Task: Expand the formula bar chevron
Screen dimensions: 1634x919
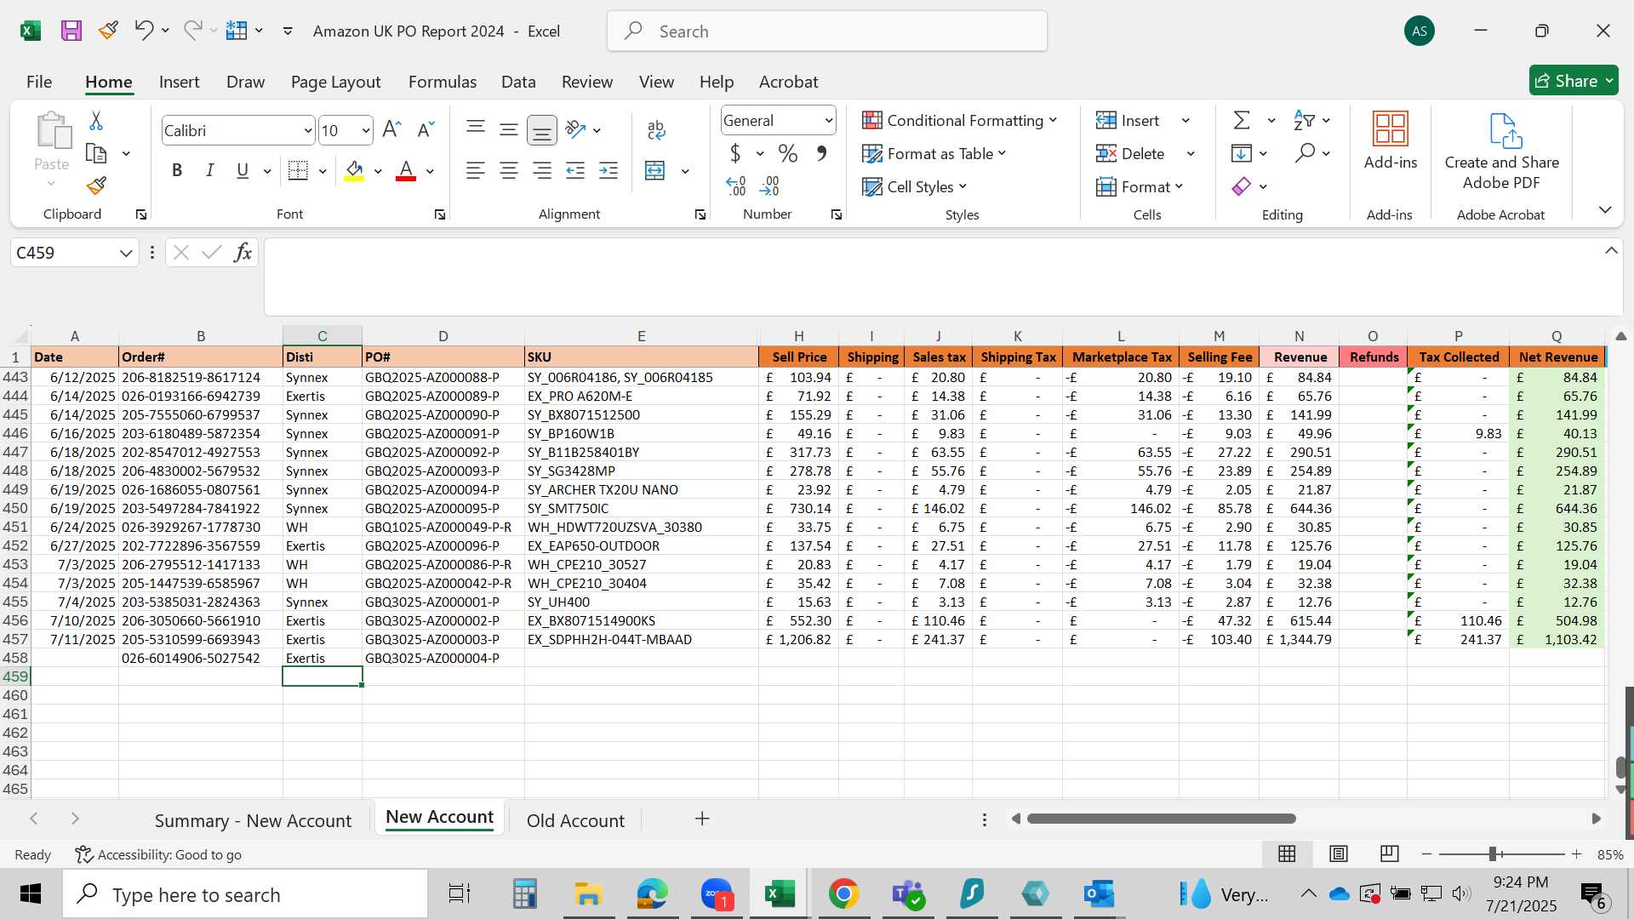Action: tap(1611, 251)
